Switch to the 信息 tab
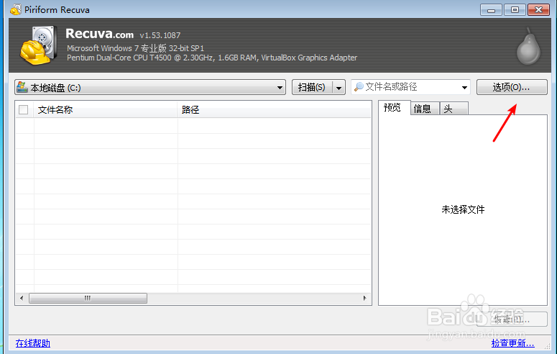The width and height of the screenshot is (557, 354). click(x=425, y=109)
